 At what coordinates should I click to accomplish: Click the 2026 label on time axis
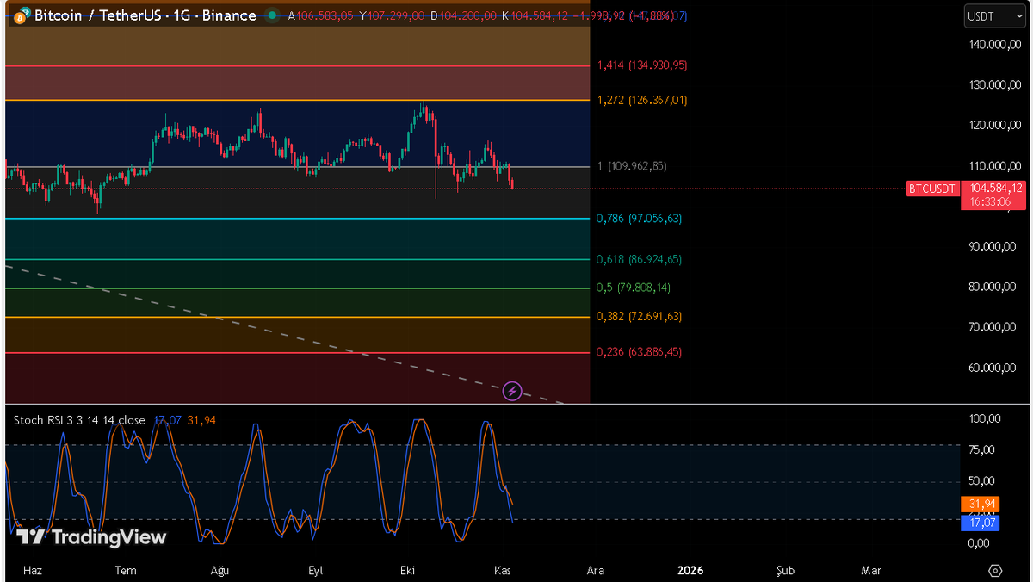(690, 570)
